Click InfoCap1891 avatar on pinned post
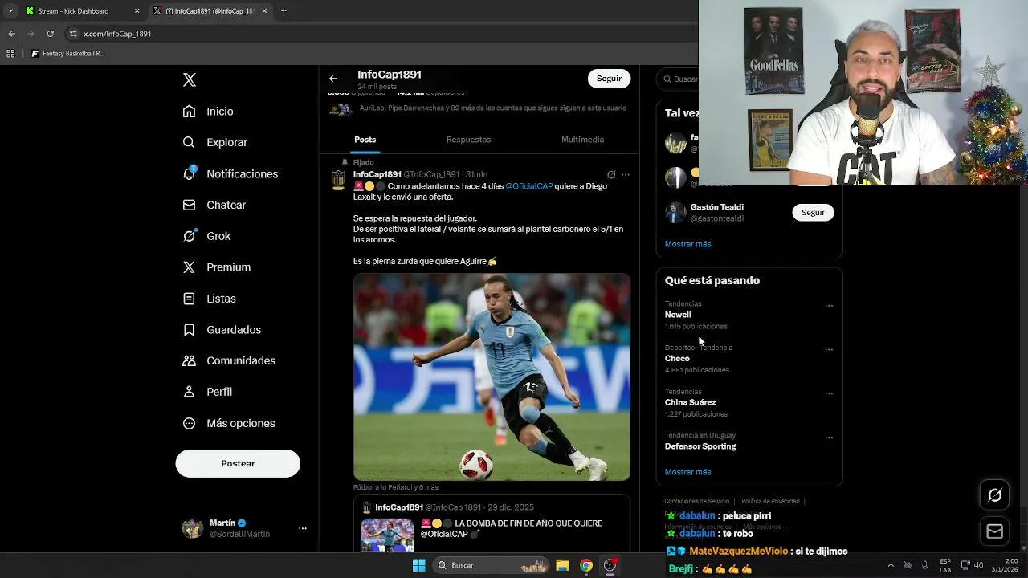 pos(339,180)
